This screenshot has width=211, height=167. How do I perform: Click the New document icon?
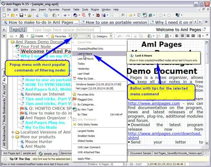pyautogui.click(x=4, y=15)
